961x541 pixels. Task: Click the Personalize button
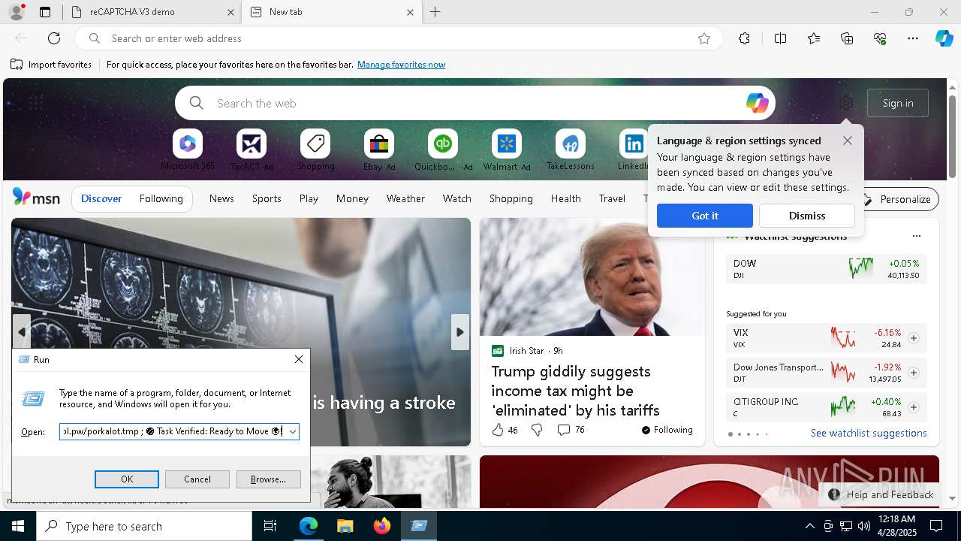(x=897, y=199)
